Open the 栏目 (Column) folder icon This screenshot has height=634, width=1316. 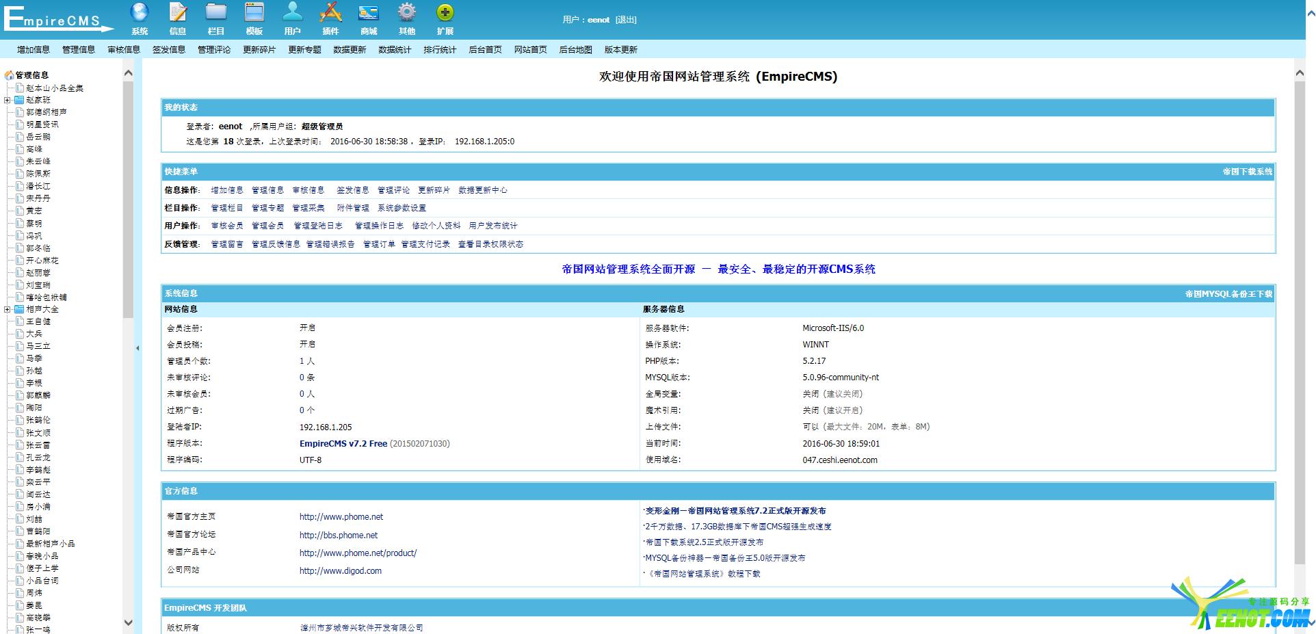click(216, 13)
